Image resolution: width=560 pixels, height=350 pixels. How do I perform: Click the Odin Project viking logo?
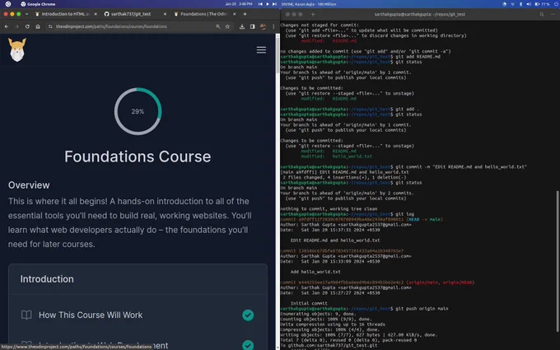tap(17, 50)
